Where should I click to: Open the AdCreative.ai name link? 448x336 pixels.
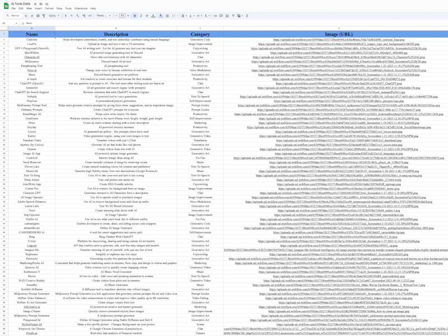pos(32,307)
